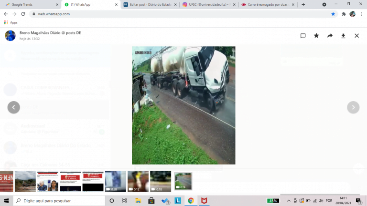Select the current 0:29 video thumbnail
This screenshot has width=367, height=206.
(x=183, y=181)
